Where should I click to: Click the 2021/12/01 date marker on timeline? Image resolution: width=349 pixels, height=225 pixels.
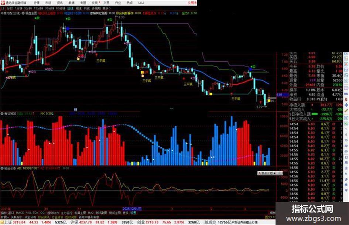tap(132, 209)
